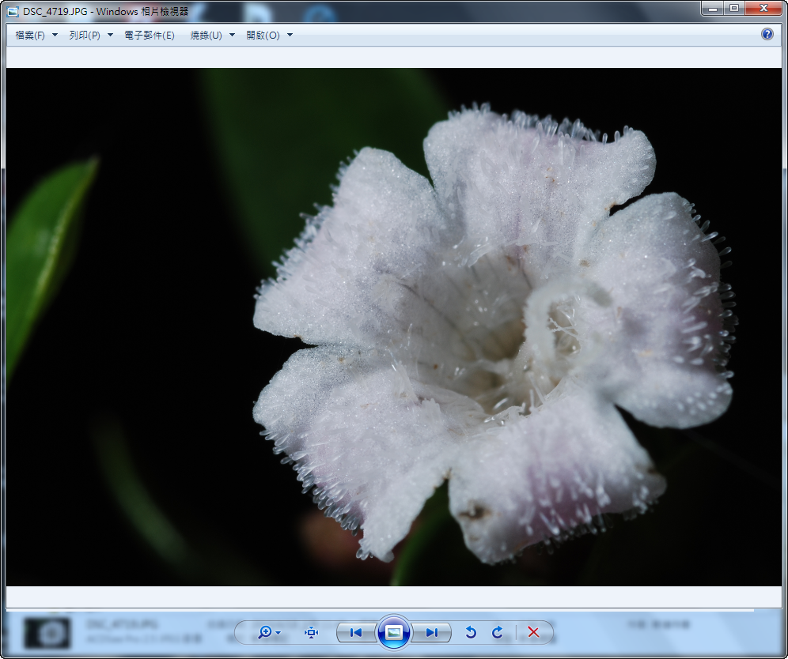Image resolution: width=788 pixels, height=659 pixels.
Task: Open the zoom magnifier control
Action: click(266, 632)
